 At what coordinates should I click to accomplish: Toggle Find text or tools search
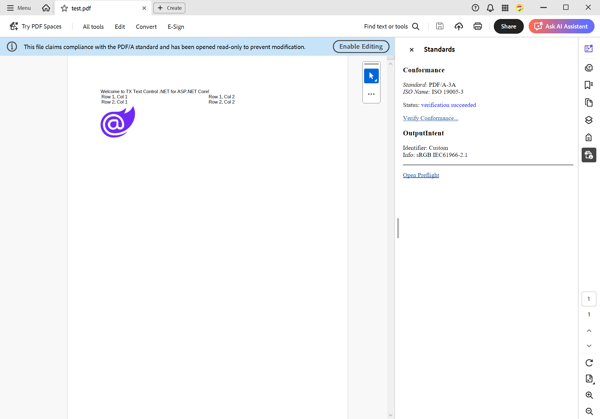click(x=416, y=26)
